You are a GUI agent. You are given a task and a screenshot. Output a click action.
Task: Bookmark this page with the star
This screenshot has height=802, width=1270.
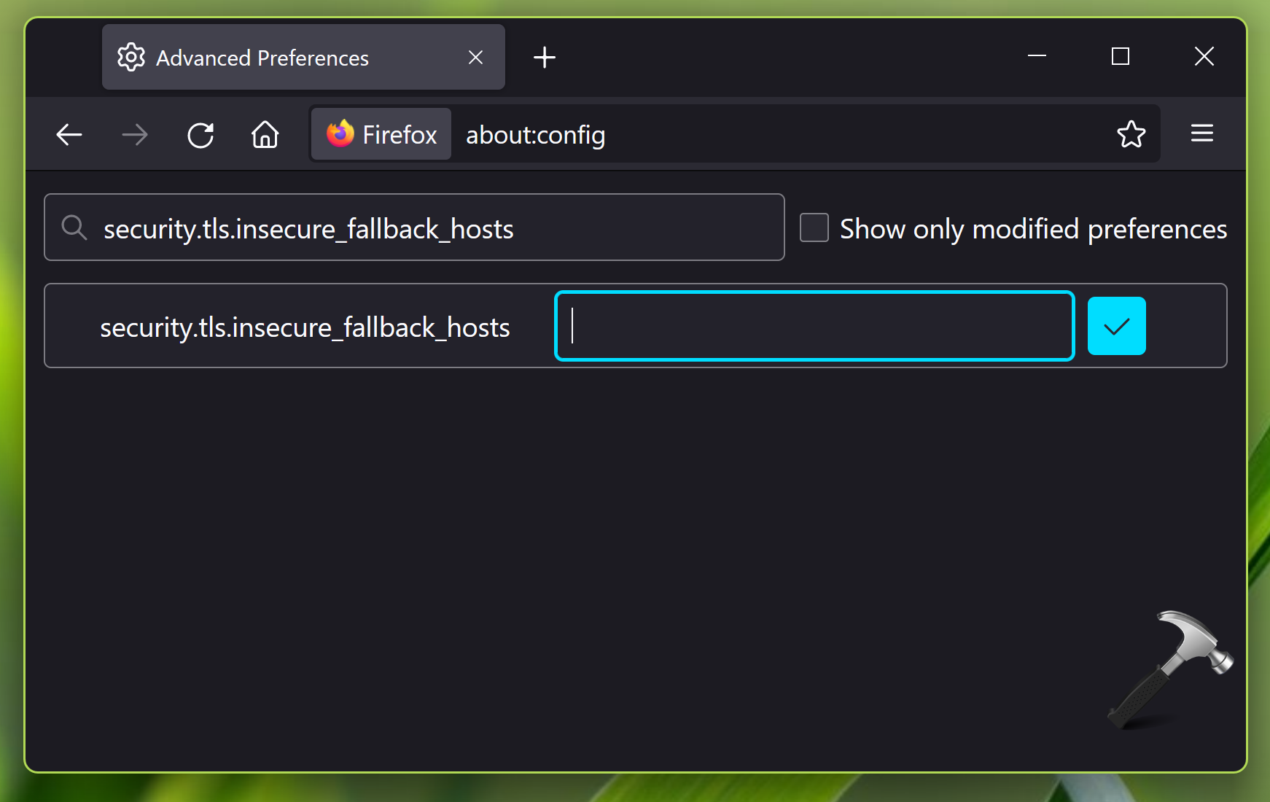tap(1131, 134)
